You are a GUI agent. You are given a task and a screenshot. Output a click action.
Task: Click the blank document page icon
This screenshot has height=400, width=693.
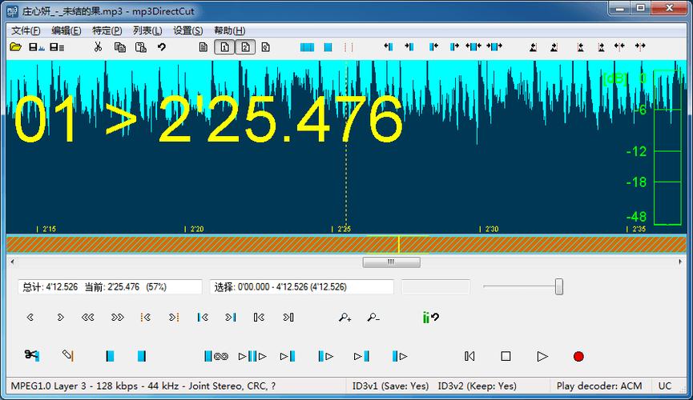[x=203, y=46]
